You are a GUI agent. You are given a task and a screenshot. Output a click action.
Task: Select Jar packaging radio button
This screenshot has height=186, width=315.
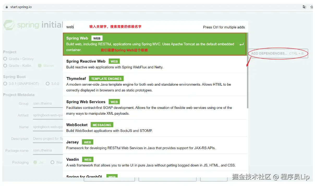(x=35, y=162)
